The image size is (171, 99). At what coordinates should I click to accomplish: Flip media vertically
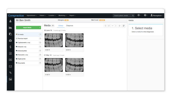tap(116, 26)
